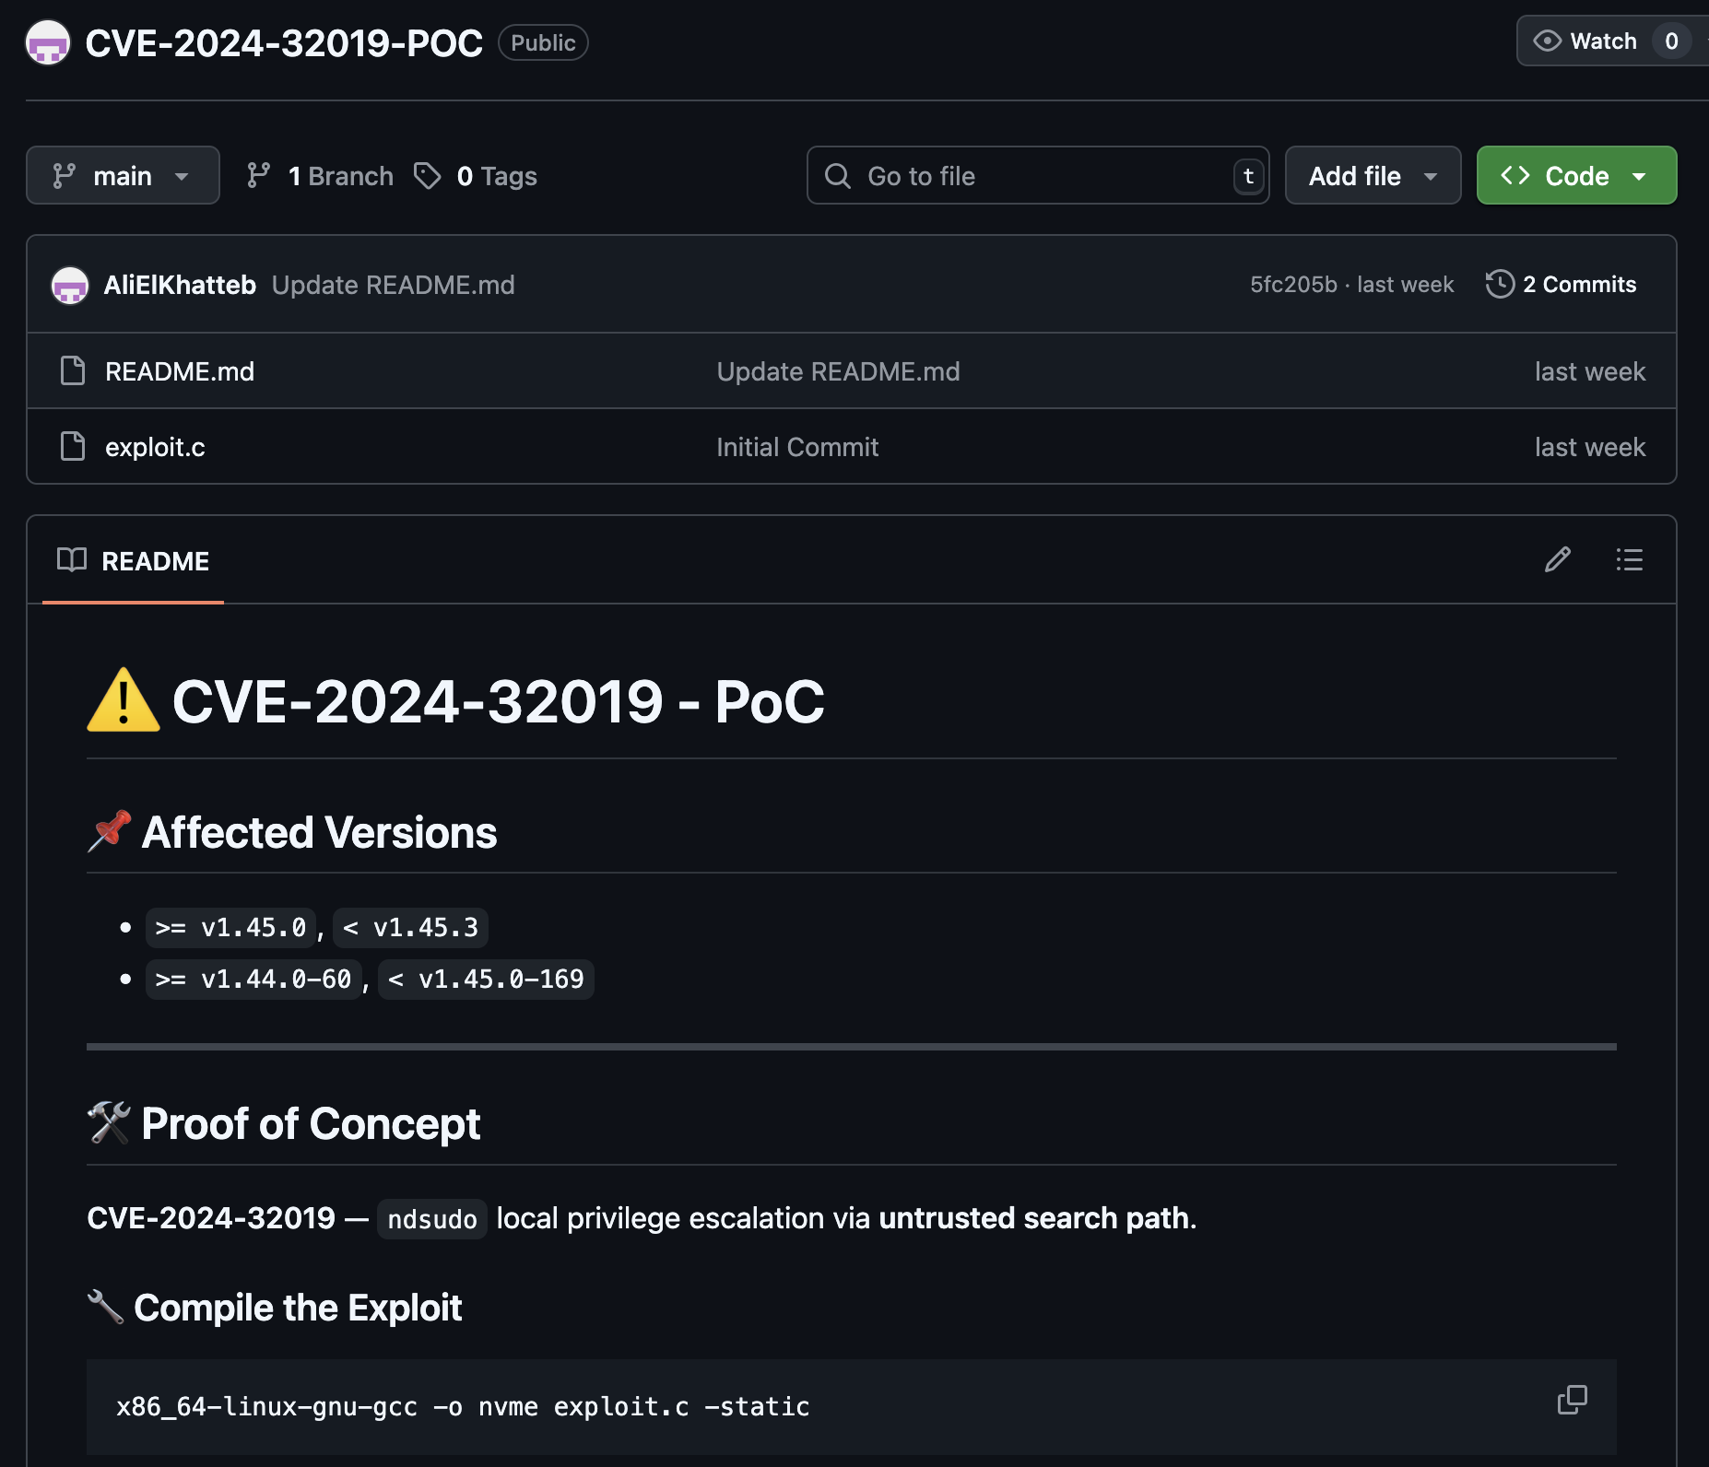
Task: Copy the compile command to clipboard
Action: point(1572,1400)
